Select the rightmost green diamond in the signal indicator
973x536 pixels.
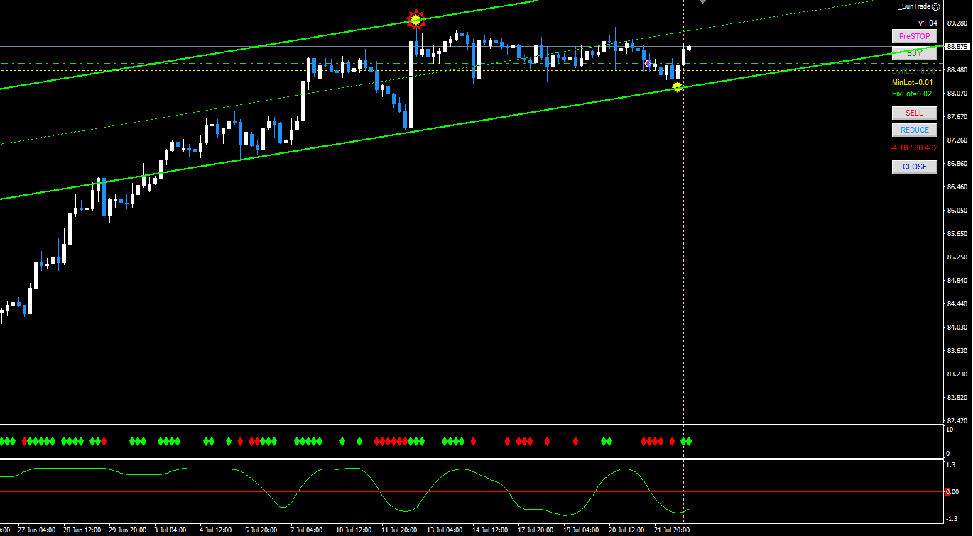[689, 441]
